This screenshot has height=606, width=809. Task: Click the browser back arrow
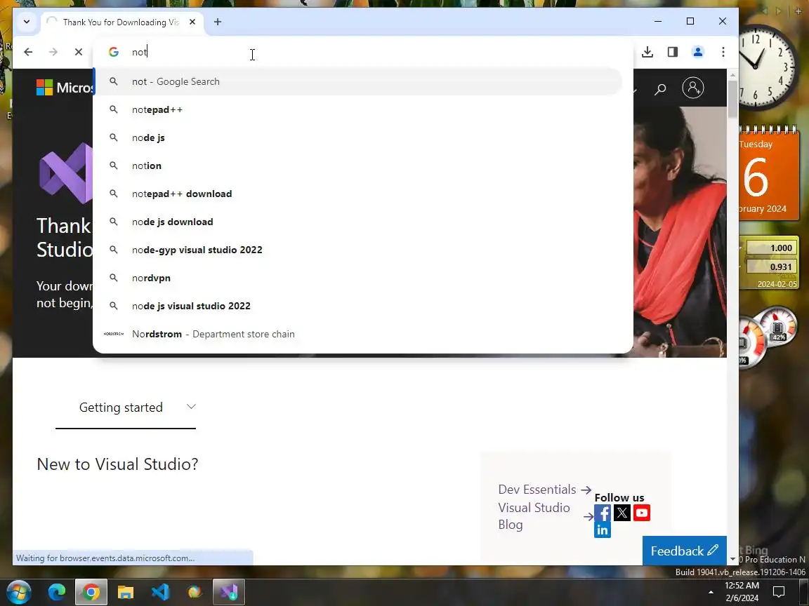[28, 52]
